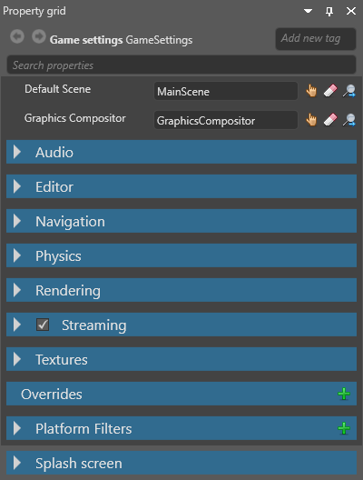Screen dimensions: 363x480
Task: Pick asset for Default Scene (hand icon)
Action: (x=311, y=91)
